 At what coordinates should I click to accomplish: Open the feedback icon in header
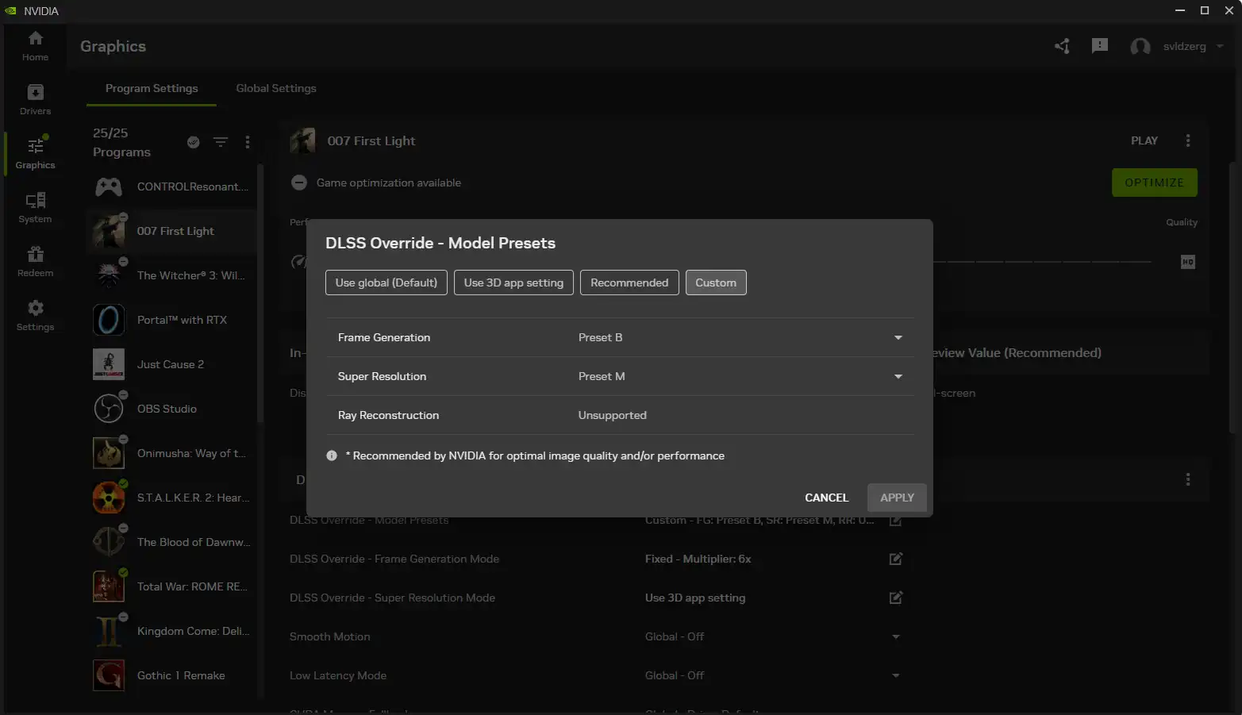pyautogui.click(x=1099, y=46)
